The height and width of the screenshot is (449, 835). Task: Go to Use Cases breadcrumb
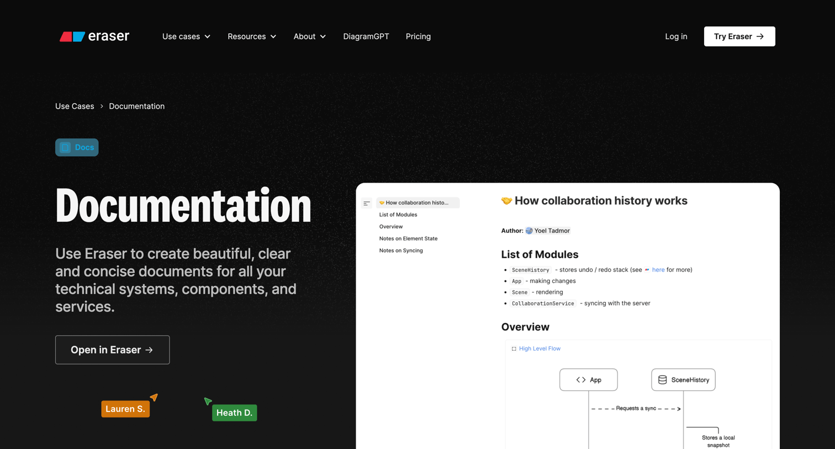75,106
